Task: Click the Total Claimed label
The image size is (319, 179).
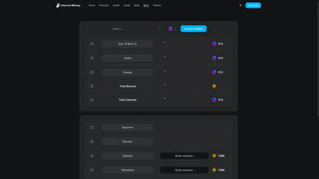Action: (x=128, y=100)
